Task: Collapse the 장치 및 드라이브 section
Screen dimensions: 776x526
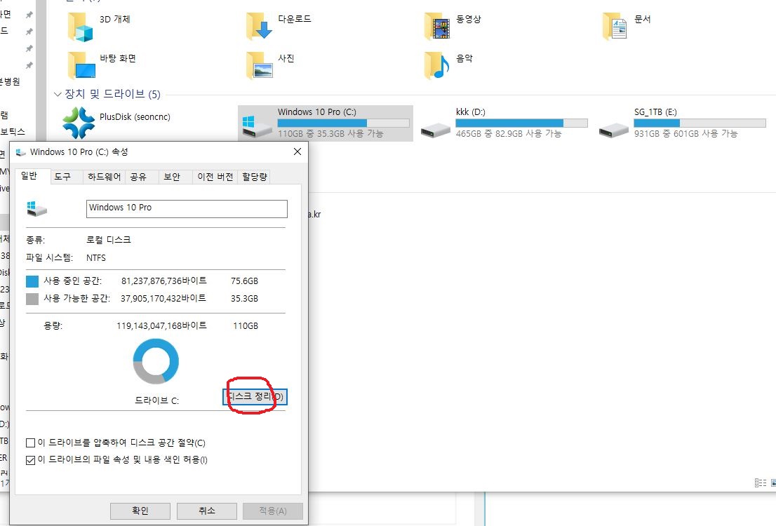Action: coord(58,94)
